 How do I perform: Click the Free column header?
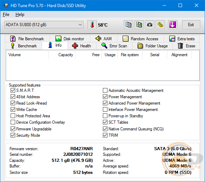point(88,55)
